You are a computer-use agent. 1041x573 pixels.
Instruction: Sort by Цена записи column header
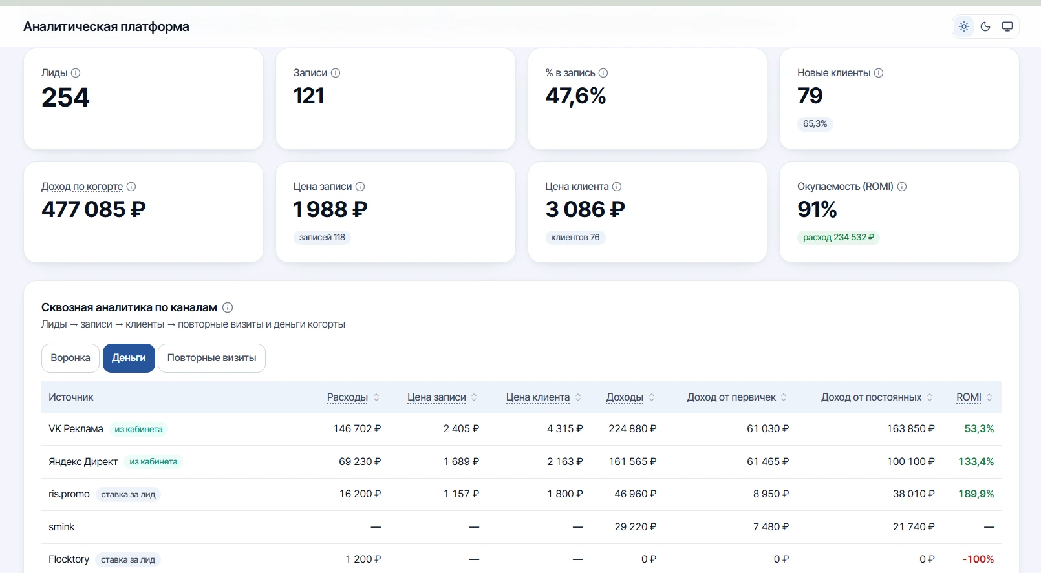(442, 397)
